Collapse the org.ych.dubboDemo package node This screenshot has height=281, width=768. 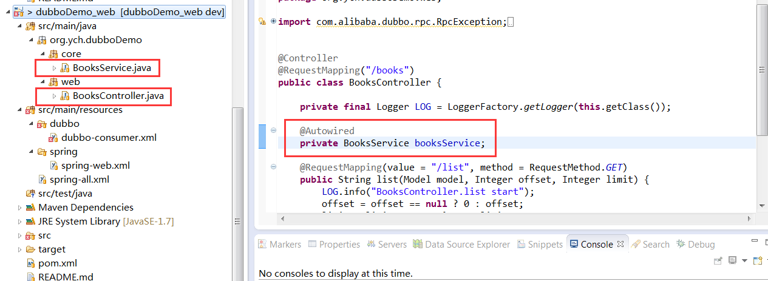pos(30,40)
